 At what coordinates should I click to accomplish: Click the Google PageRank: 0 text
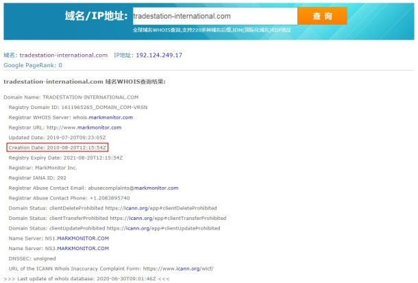33,65
